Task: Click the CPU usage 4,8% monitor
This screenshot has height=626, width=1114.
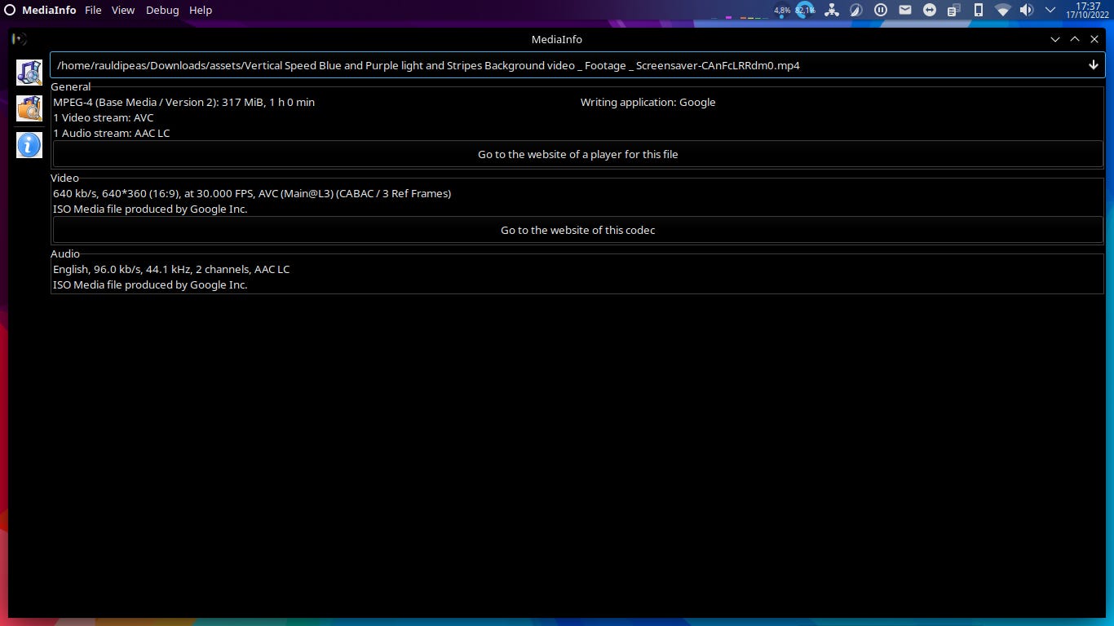Action: click(782, 10)
